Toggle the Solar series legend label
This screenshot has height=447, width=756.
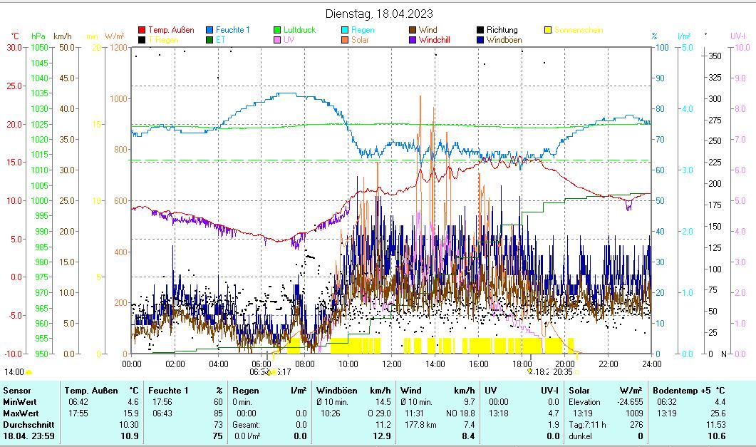point(360,40)
